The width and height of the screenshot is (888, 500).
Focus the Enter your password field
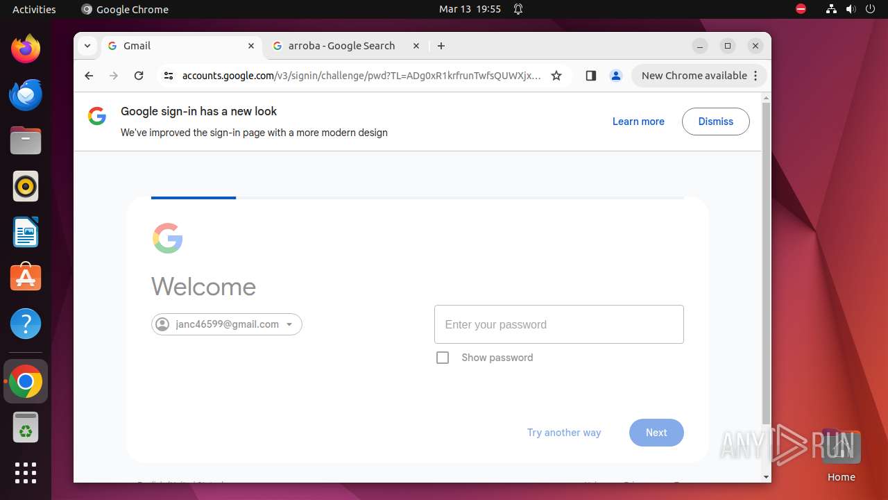(x=559, y=324)
